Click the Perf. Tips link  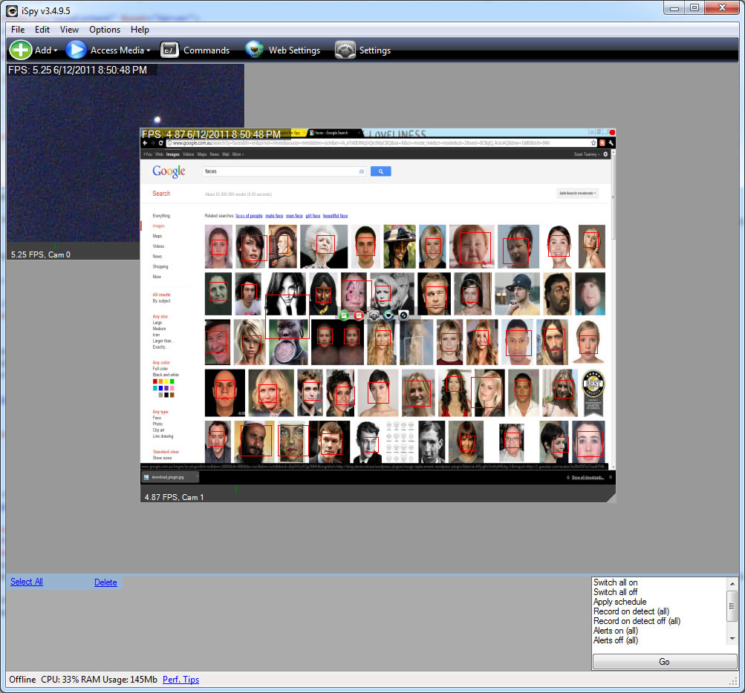tap(180, 680)
